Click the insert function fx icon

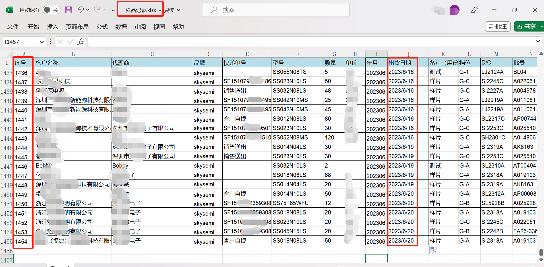pos(80,42)
